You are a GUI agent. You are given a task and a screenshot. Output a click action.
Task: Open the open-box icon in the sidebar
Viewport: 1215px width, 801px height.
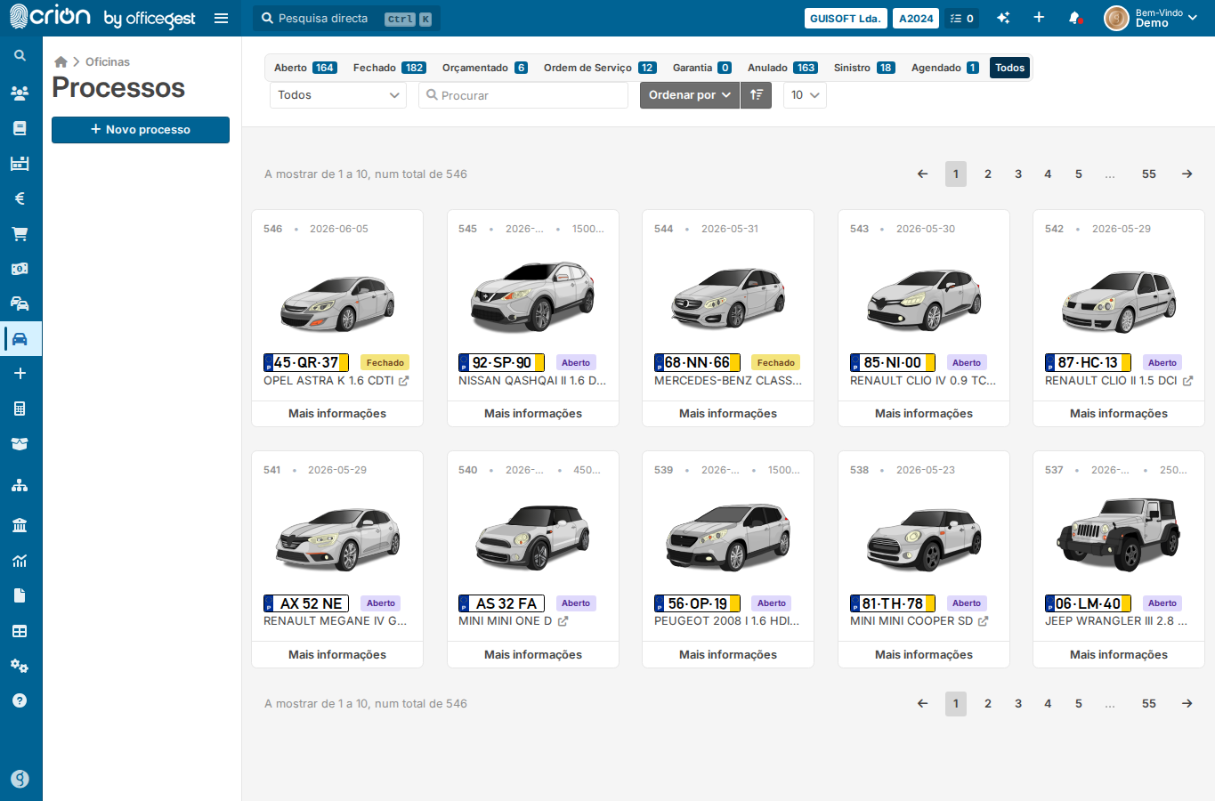pyautogui.click(x=20, y=444)
